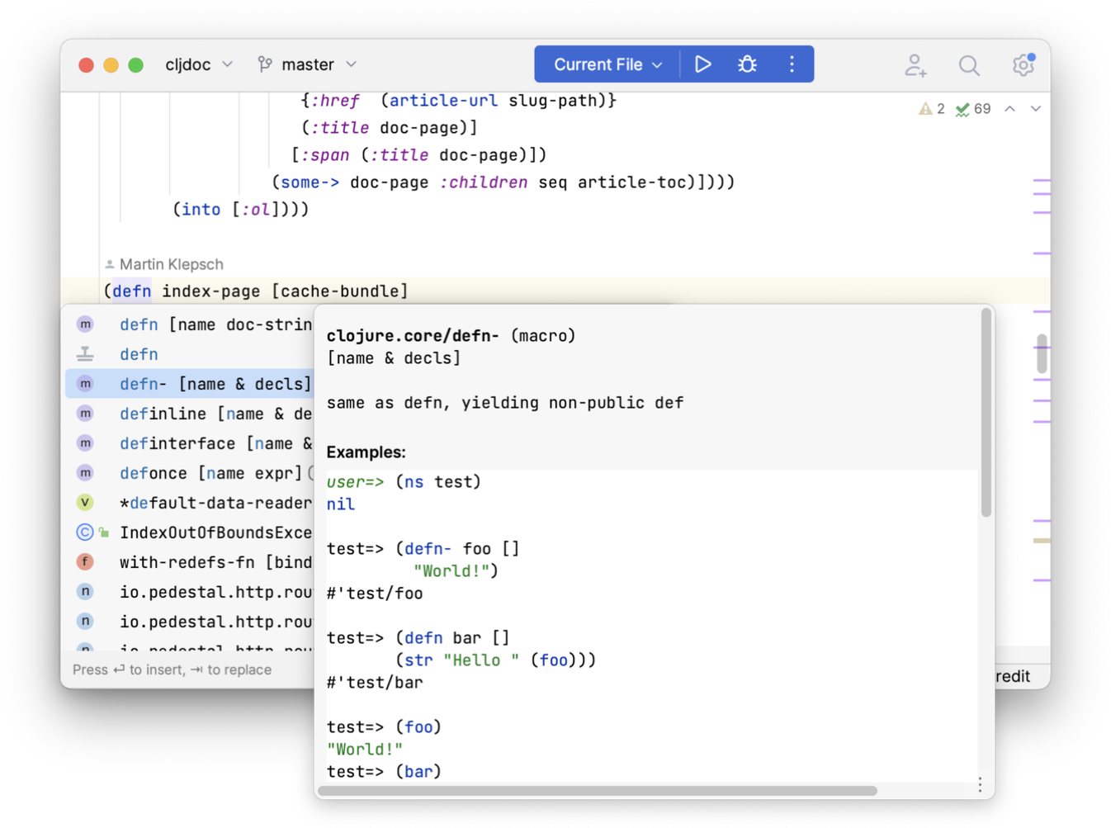Click the clojure.core/defn- heading in the docs

tap(413, 336)
